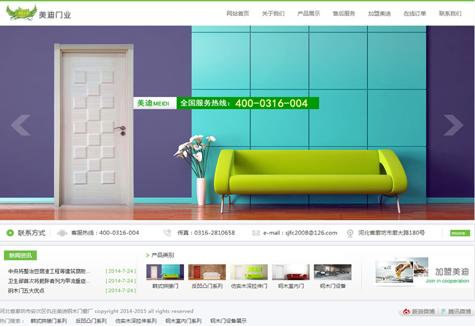The width and height of the screenshot is (475, 326).
Task: Open 腾讯微博 Tencent Weibo link
Action: coord(456,311)
